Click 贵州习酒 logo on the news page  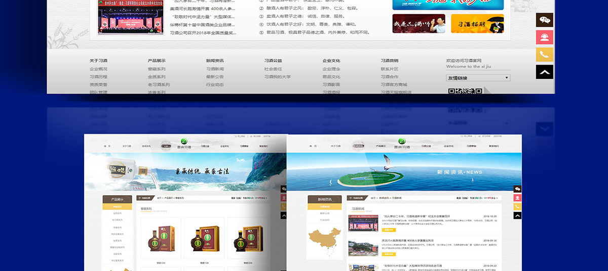tap(401, 144)
